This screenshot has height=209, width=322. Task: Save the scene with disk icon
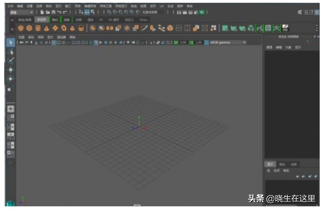53,12
